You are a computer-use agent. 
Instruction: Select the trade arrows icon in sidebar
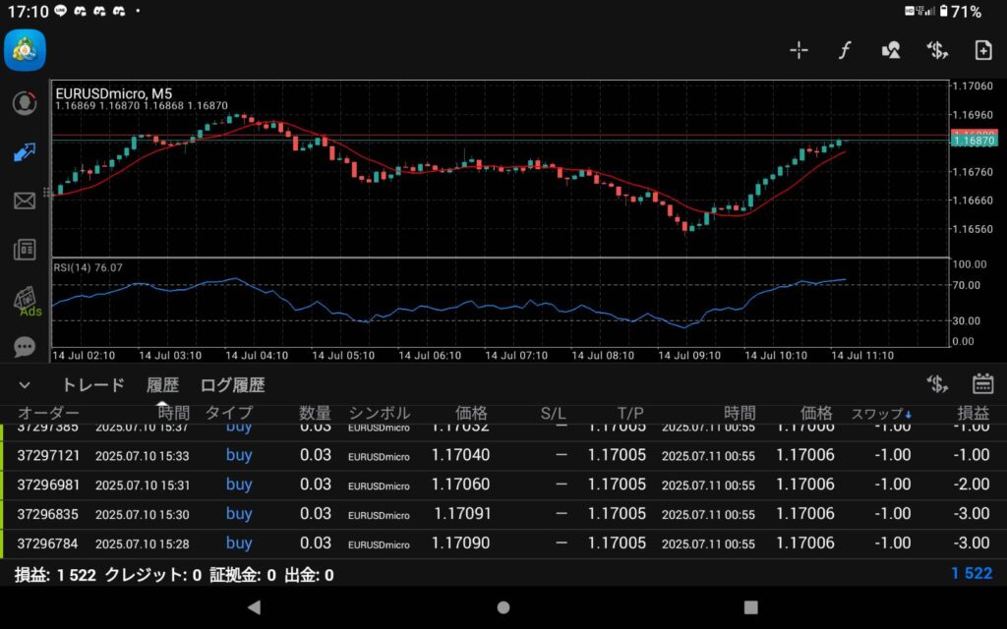click(25, 152)
